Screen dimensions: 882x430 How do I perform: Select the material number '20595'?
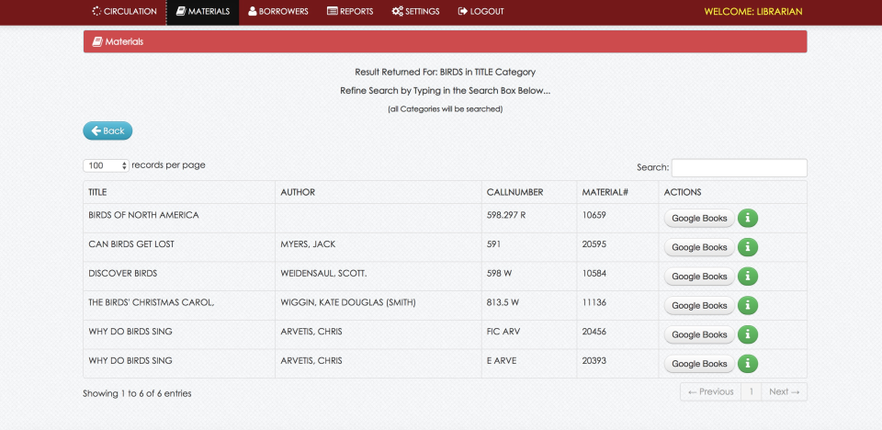[x=594, y=244]
